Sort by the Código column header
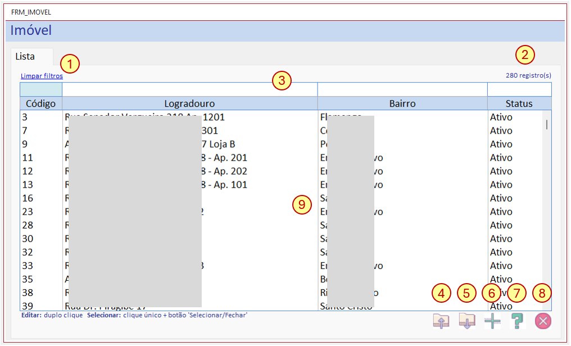 pyautogui.click(x=41, y=103)
